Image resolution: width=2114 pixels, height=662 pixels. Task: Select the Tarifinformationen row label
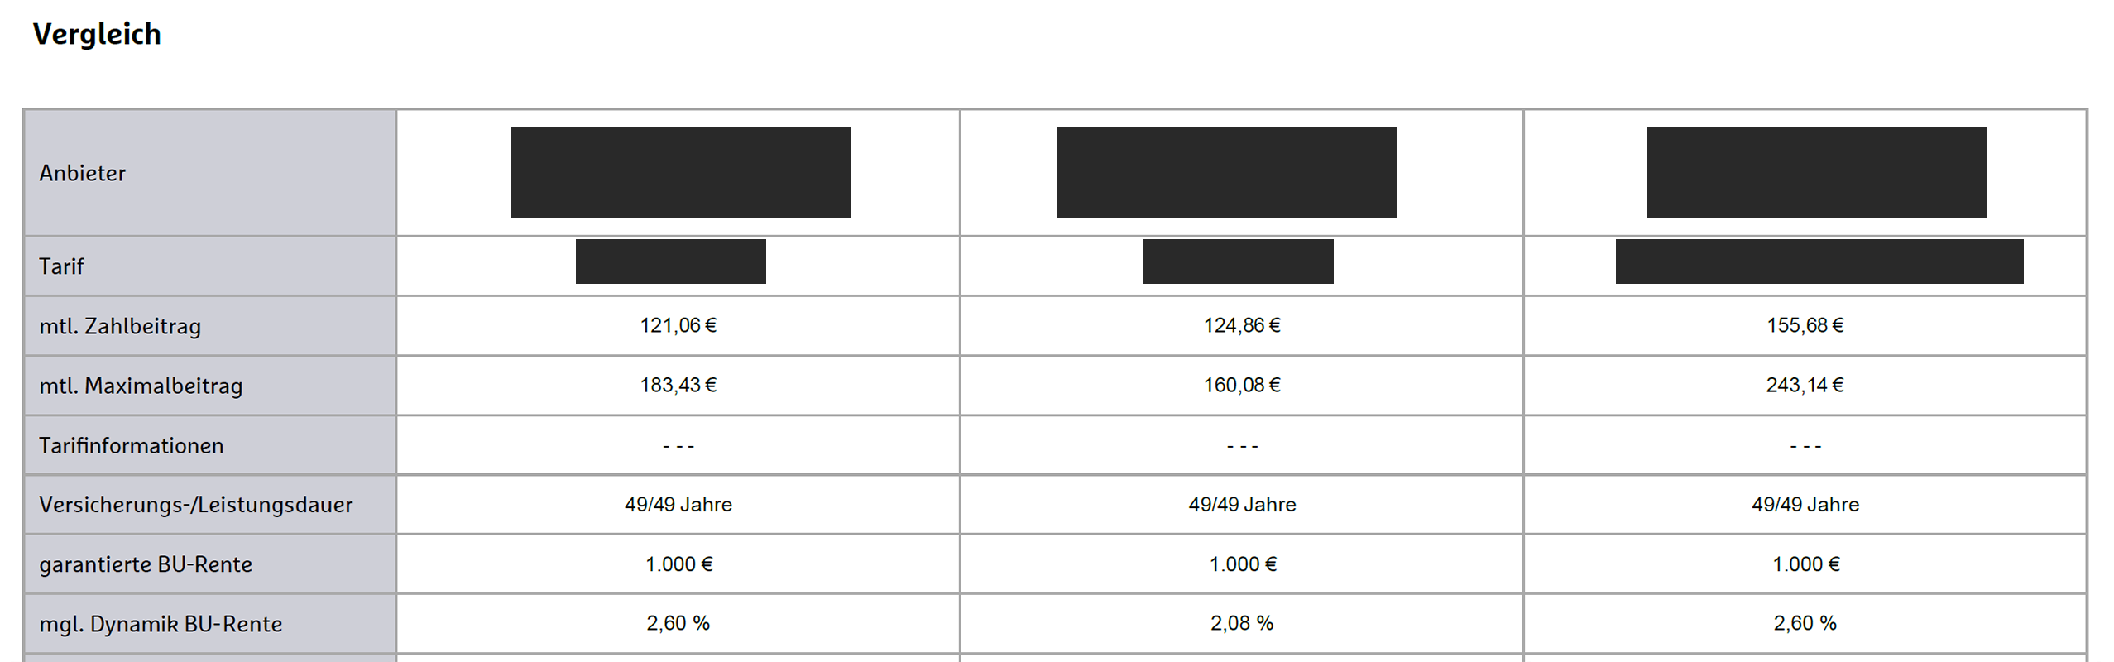(132, 445)
